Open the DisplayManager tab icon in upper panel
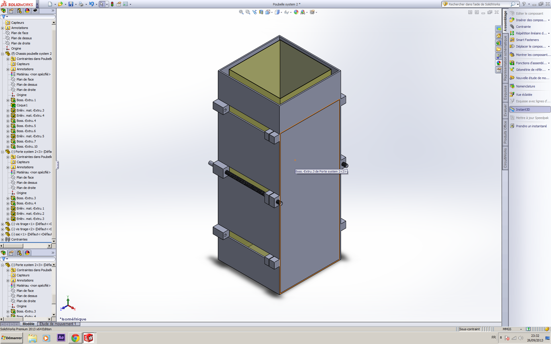This screenshot has width=551, height=344. [27, 11]
